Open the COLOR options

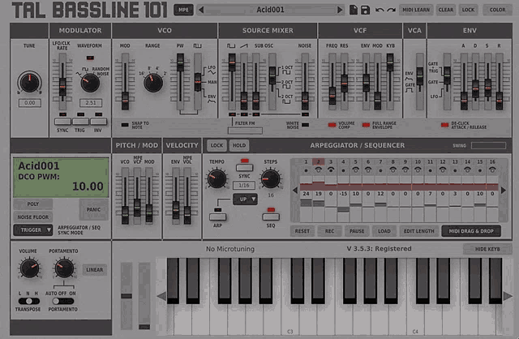[x=497, y=10]
